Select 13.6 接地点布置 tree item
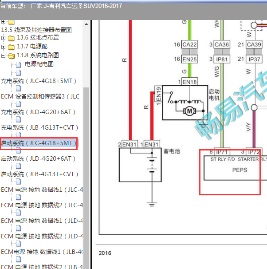The width and height of the screenshot is (267, 269). [x=38, y=38]
